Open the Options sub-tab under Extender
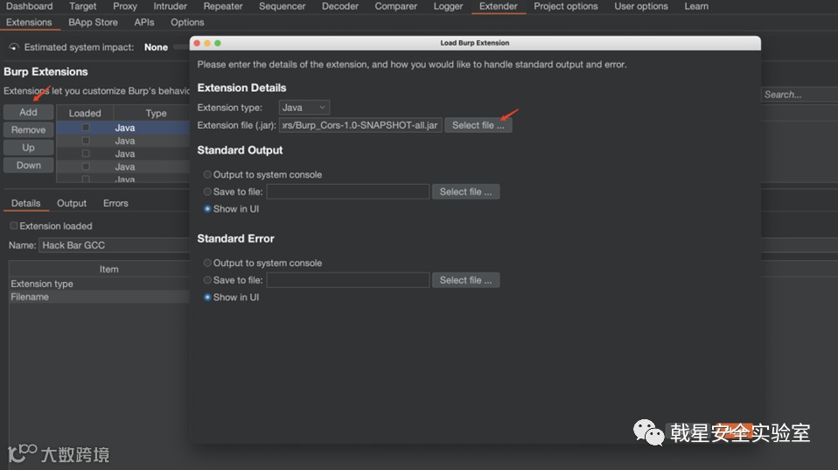 tap(187, 23)
